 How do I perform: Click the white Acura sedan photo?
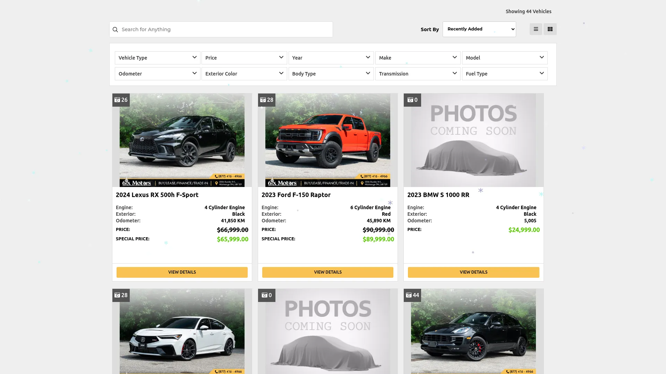(182, 331)
